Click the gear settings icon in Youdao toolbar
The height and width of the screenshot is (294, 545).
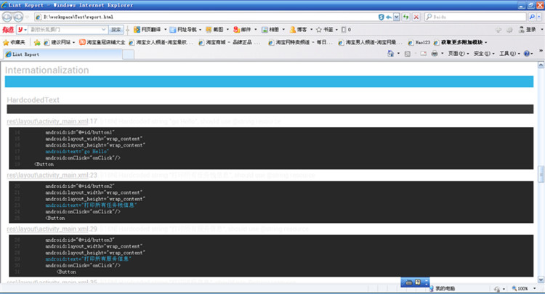(x=509, y=30)
